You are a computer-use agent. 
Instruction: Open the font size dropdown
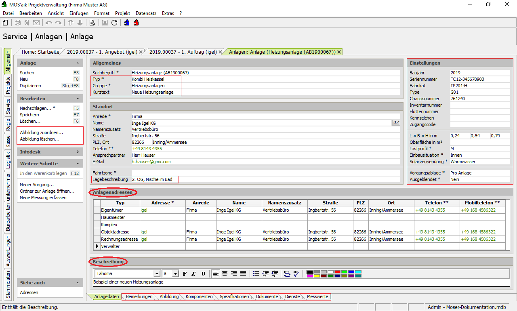click(x=175, y=274)
